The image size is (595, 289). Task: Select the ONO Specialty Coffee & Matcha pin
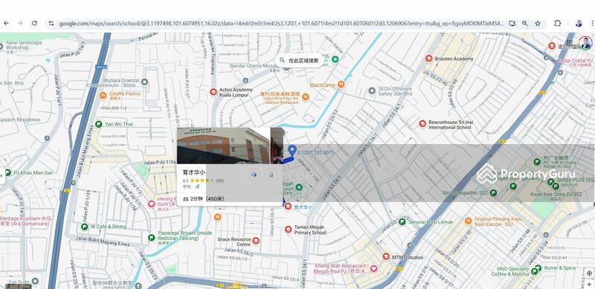pos(534,271)
